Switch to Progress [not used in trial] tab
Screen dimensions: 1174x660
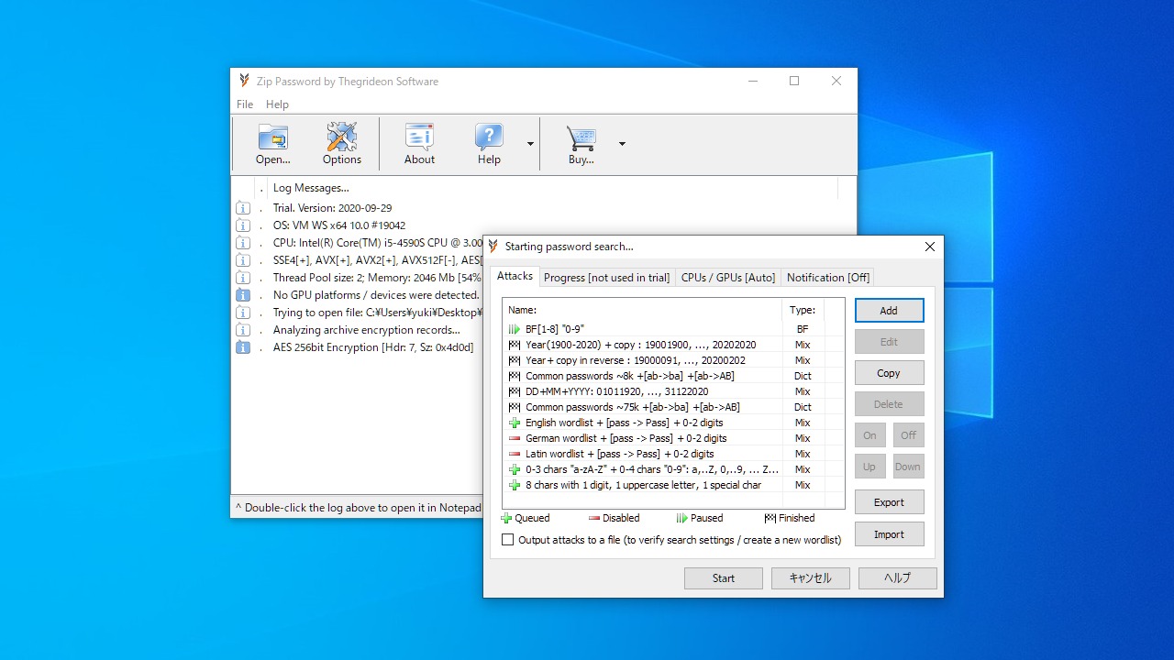coord(606,277)
